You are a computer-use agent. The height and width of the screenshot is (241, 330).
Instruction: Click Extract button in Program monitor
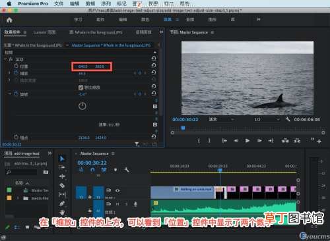point(297,140)
